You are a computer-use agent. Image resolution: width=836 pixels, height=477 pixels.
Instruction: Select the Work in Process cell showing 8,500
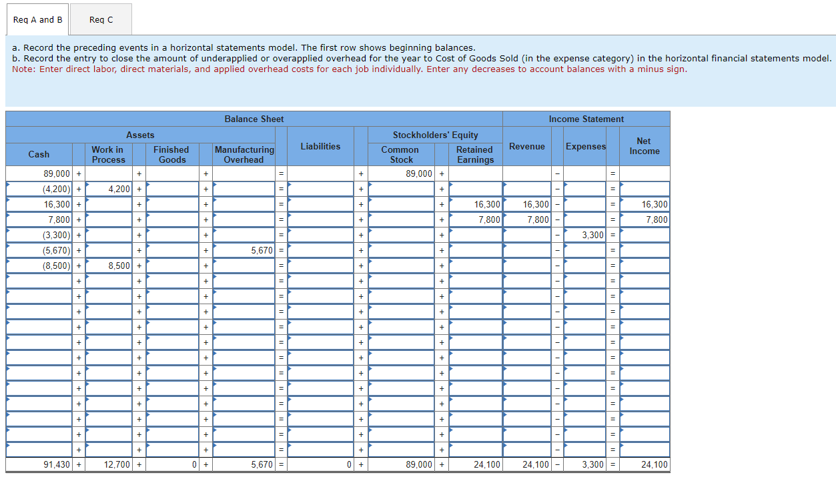point(107,266)
